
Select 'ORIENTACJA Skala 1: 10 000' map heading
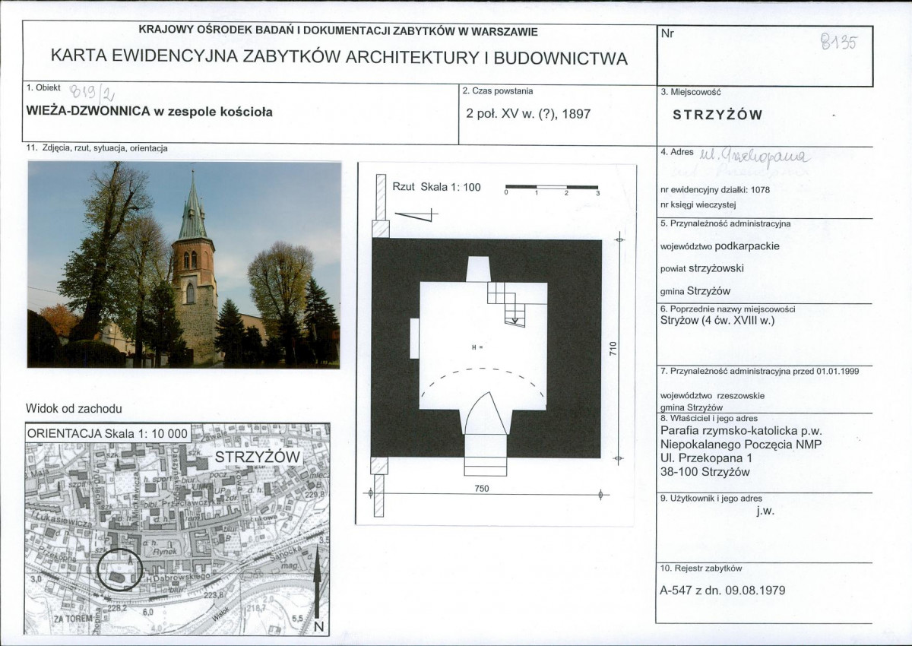tap(107, 433)
